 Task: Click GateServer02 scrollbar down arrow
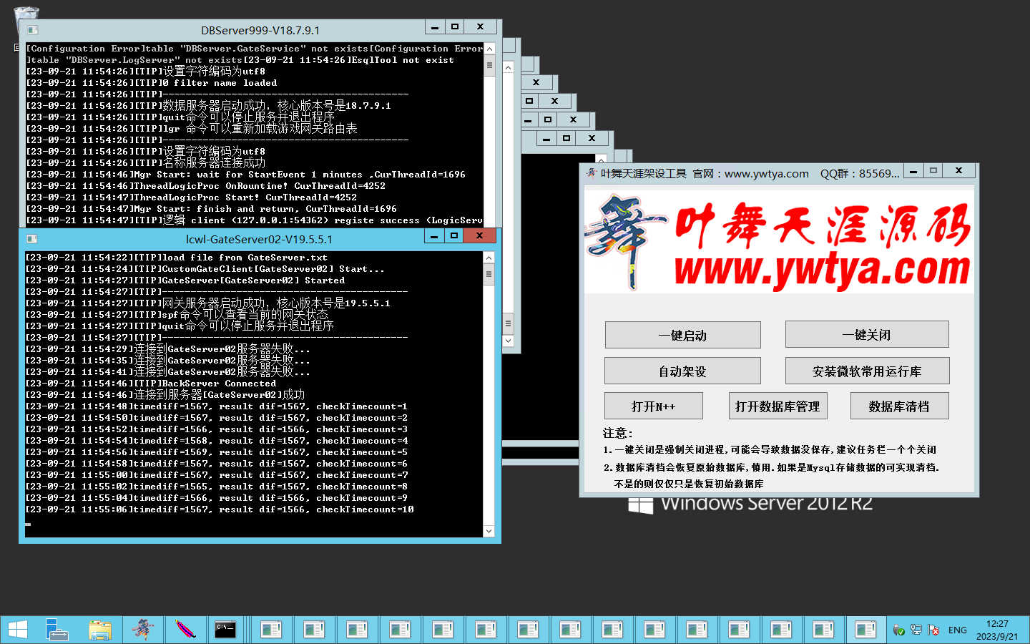[489, 531]
